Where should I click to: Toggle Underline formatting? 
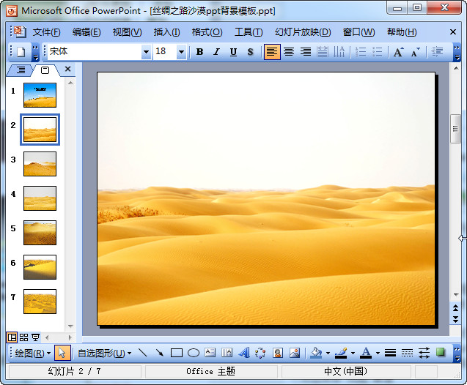coord(233,52)
